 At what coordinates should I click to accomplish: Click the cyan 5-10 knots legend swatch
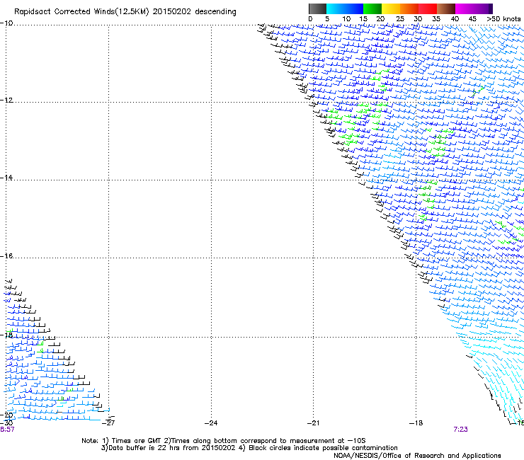click(336, 8)
